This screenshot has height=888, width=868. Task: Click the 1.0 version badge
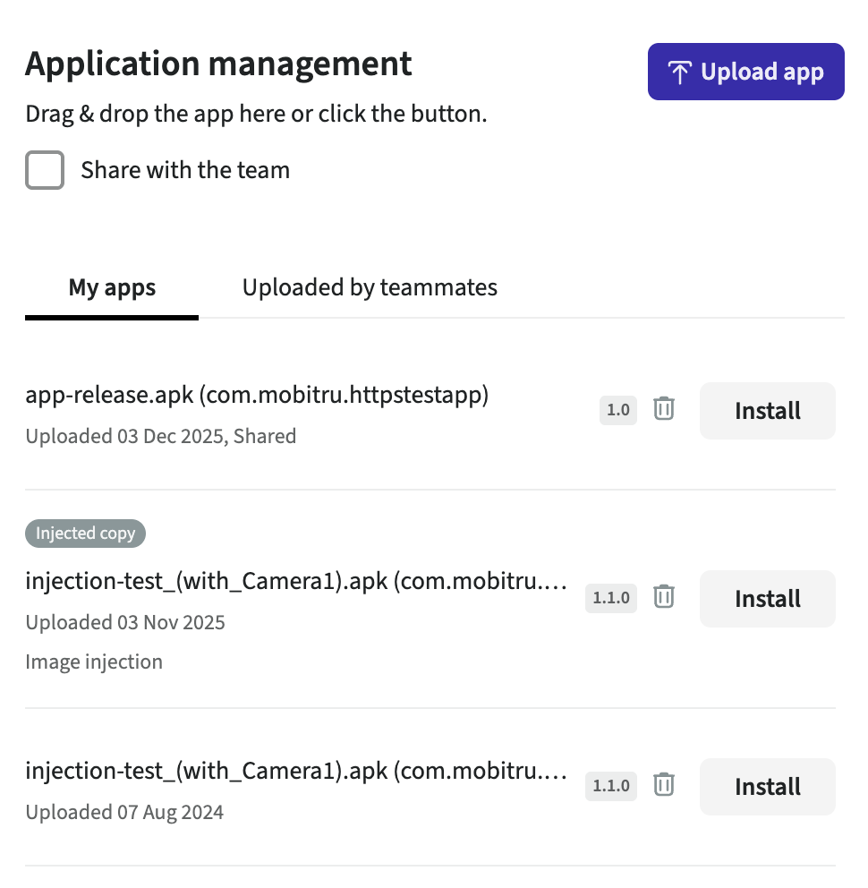click(x=618, y=411)
